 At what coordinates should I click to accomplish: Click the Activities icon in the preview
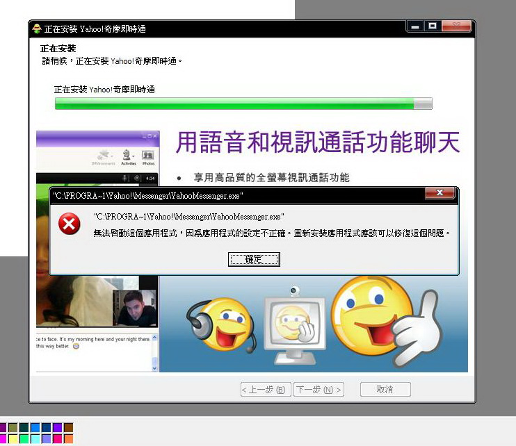(x=128, y=158)
